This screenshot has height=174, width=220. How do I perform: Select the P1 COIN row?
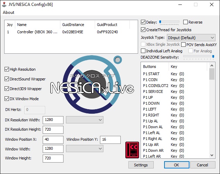175,80
